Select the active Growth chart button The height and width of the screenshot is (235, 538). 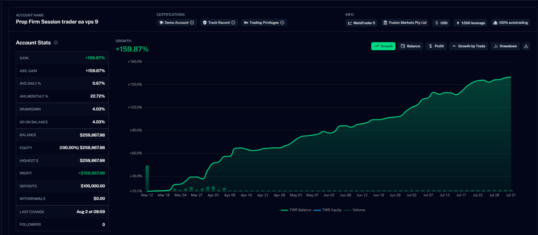pos(383,46)
